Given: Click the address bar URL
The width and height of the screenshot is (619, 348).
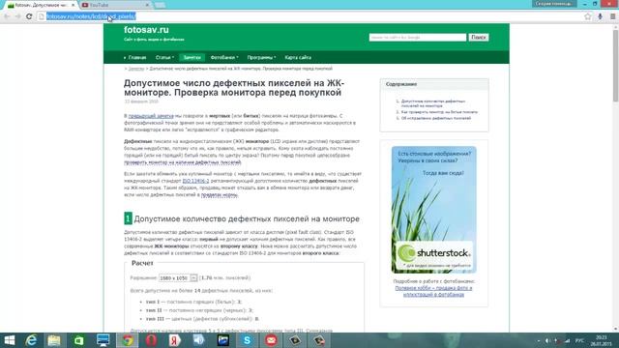Looking at the screenshot, I should click(91, 16).
